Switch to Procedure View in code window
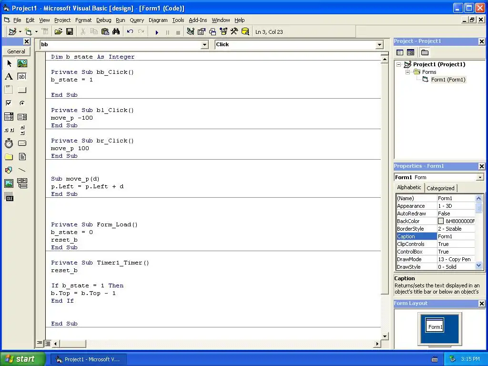 40,343
